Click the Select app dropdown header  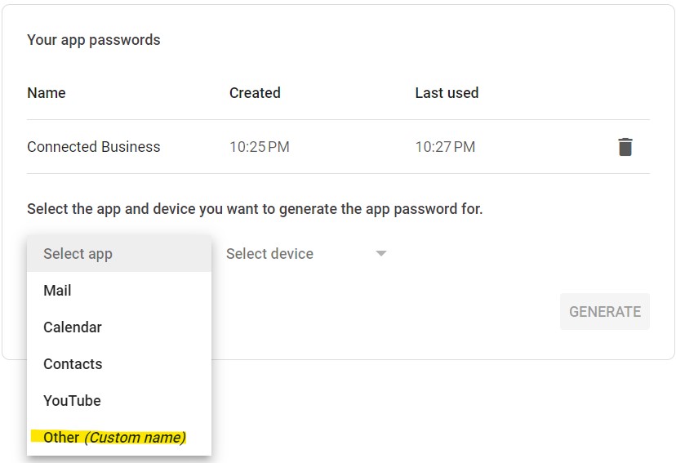119,254
